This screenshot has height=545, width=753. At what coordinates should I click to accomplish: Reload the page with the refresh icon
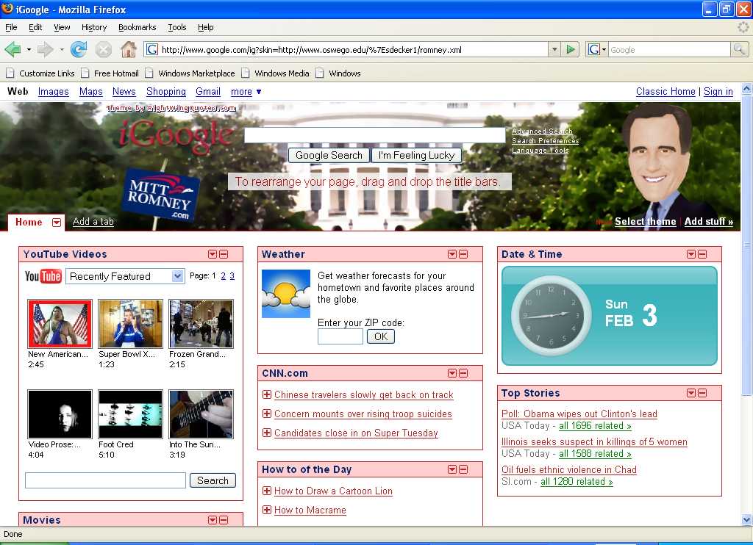coord(79,49)
